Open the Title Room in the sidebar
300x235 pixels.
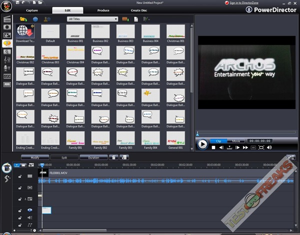(7, 43)
